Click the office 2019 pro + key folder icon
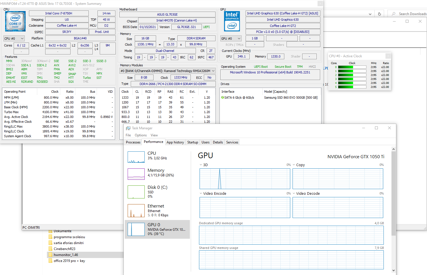The image size is (427, 275). [x=51, y=261]
